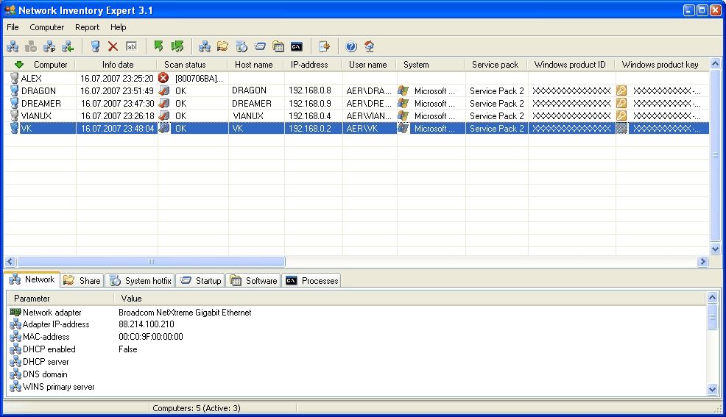Open help via blue question mark icon
726x417 pixels.
tap(351, 46)
